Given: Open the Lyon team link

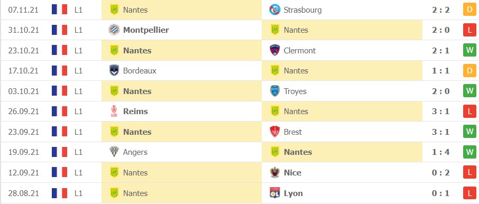Looking at the screenshot, I should (293, 193).
